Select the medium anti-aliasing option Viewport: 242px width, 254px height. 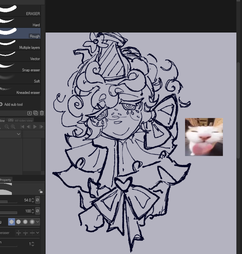tap(25, 222)
